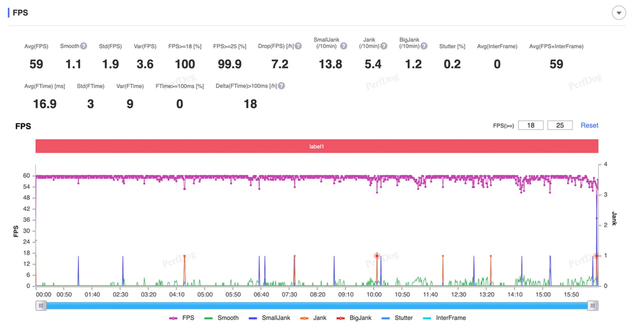Viewport: 632px width, 330px height.
Task: Click the help icon next to Smooth
Action: 84,46
